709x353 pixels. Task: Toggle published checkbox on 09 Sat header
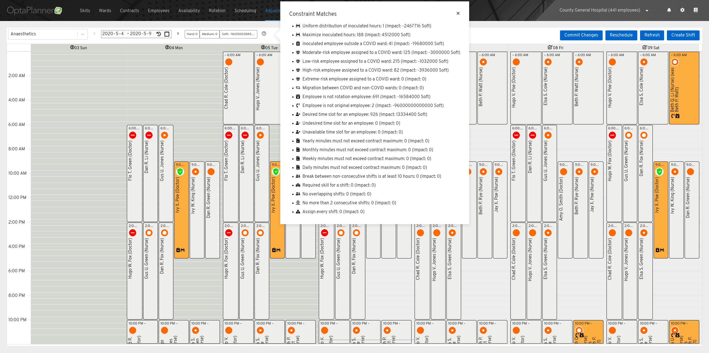click(645, 48)
